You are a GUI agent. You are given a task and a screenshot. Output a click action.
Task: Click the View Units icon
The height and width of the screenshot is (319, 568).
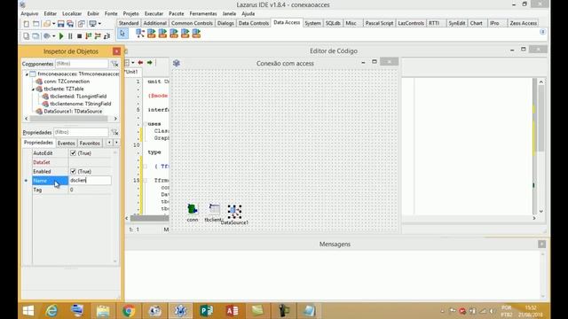(x=26, y=36)
